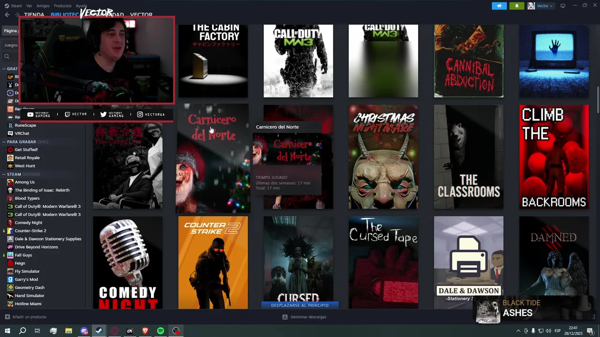Select Fly Simulator in the list

tap(27, 271)
